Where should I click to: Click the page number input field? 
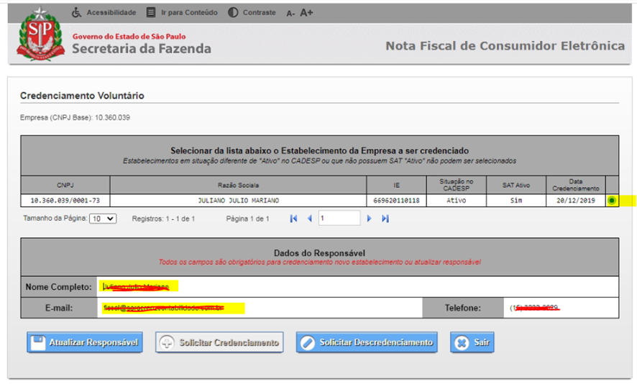(x=339, y=219)
